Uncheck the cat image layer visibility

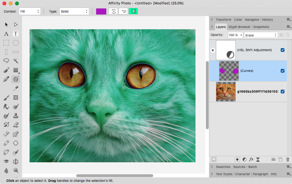[282, 92]
